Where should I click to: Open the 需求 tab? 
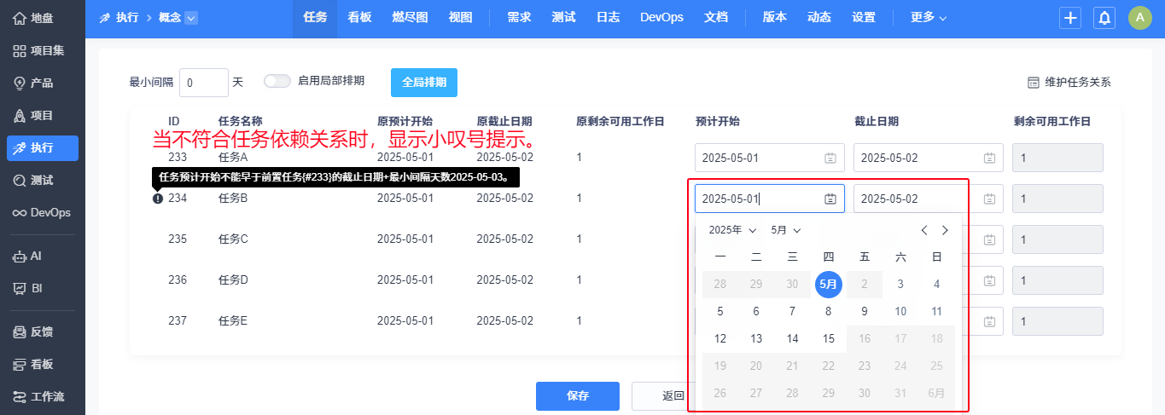pos(519,18)
